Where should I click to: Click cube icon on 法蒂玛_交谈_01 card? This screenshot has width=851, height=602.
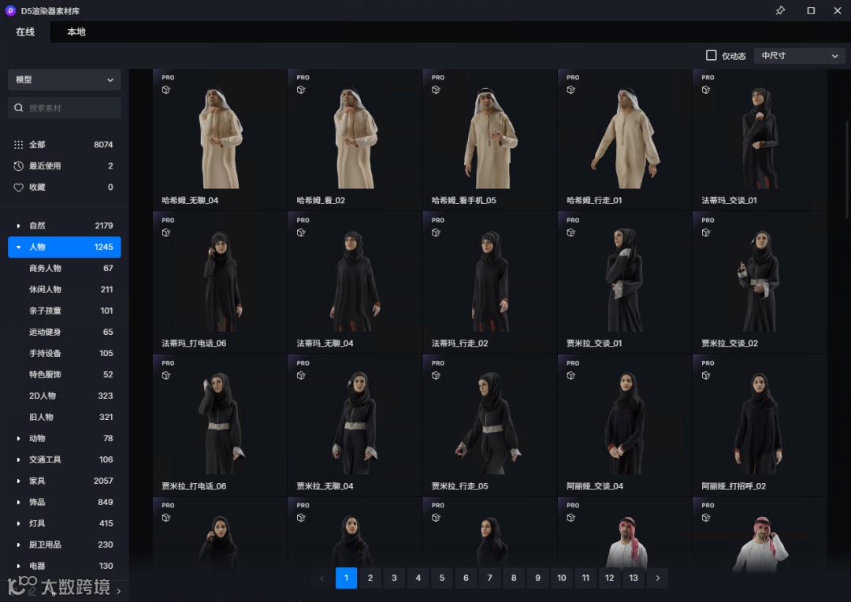point(706,90)
